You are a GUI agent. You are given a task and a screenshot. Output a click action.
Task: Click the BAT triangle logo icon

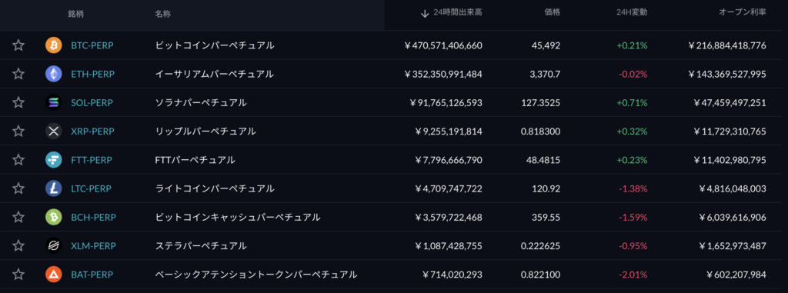click(x=53, y=275)
